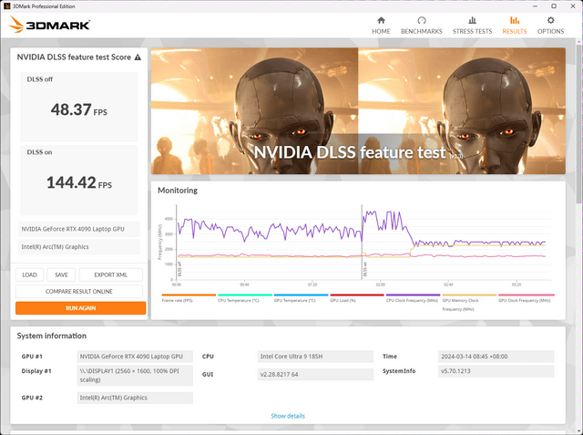The height and width of the screenshot is (435, 583).
Task: Click the Intel Core Ultra 9 185H value
Action: [x=315, y=356]
